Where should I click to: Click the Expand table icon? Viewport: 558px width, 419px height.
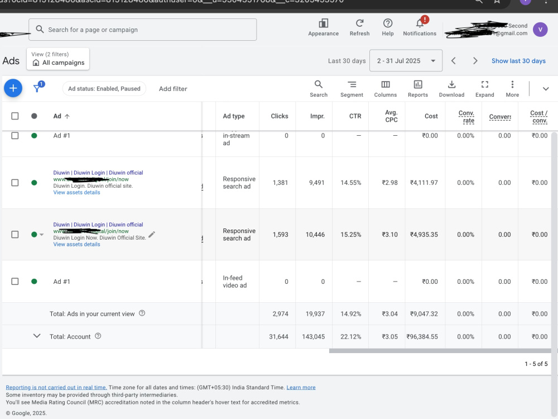click(485, 84)
